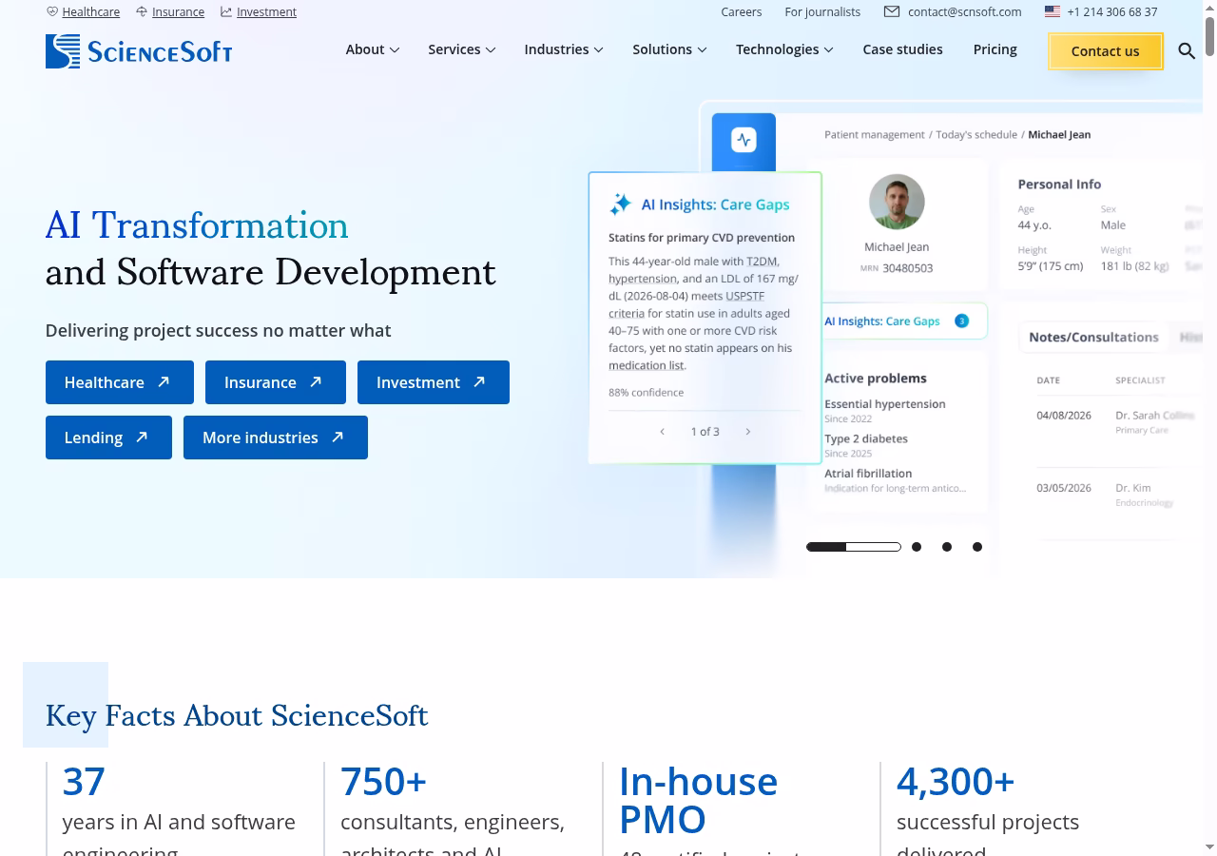Go to next AI insight card
The width and height of the screenshot is (1217, 856).
tap(748, 432)
